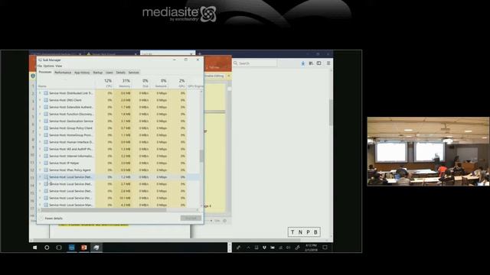
Task: Expand Service Host: Distributed Link Tracking row
Action: click(x=40, y=93)
